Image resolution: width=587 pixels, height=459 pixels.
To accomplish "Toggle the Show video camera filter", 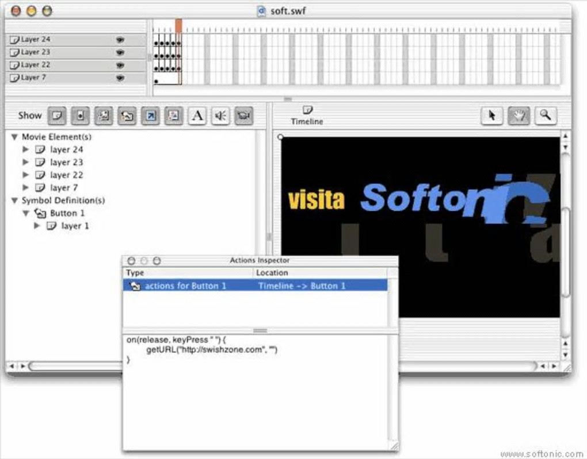I will pos(243,116).
